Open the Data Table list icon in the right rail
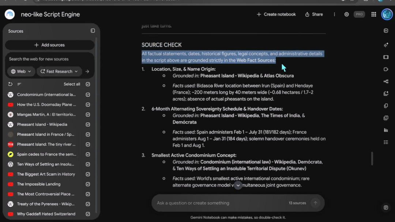The width and height of the screenshot is (395, 222). (386, 142)
